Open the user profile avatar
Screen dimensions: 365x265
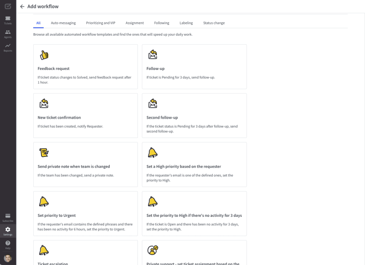(x=8, y=258)
